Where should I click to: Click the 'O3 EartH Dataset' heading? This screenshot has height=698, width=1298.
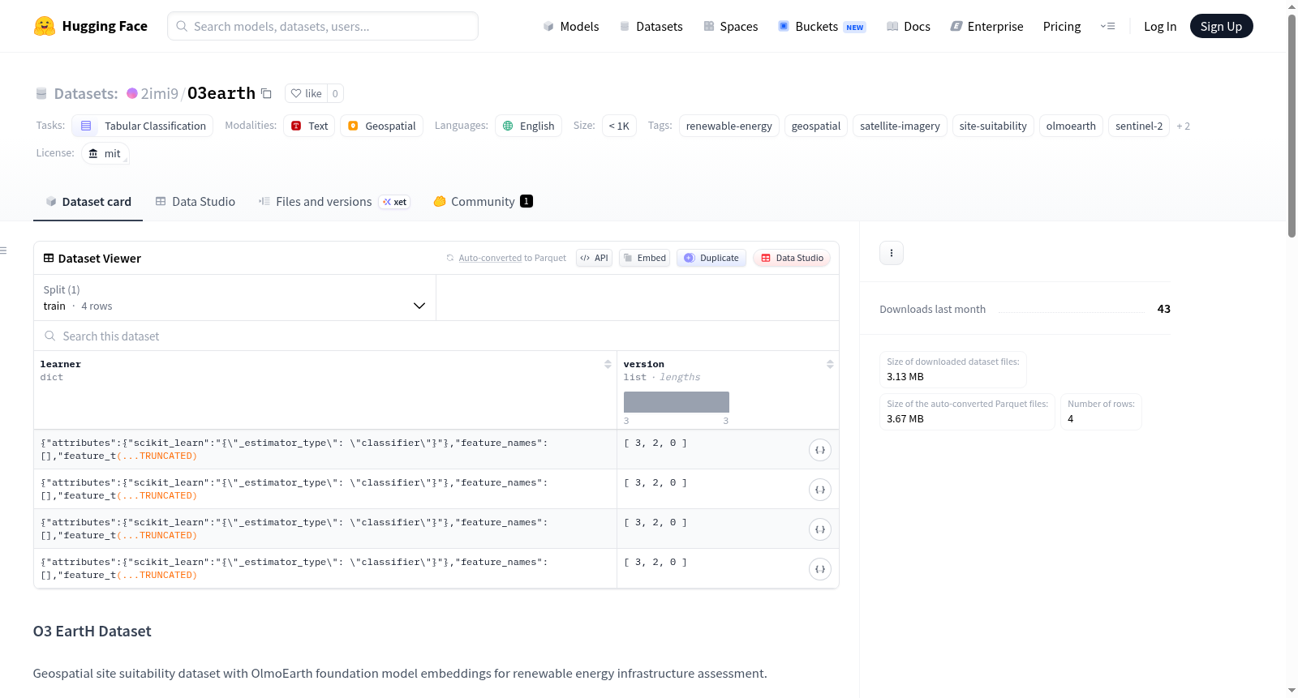coord(92,632)
